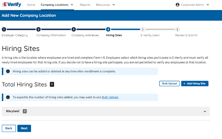Click Hiring Sites step label
Viewport: 222px width, 139px height.
(x=114, y=35)
